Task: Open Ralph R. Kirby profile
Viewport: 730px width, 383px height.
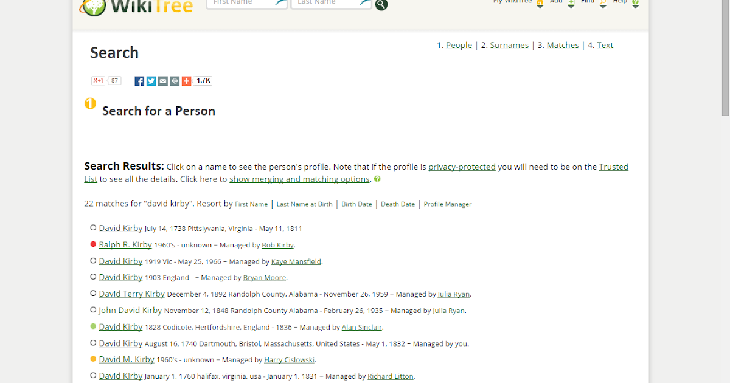Action: pyautogui.click(x=125, y=244)
